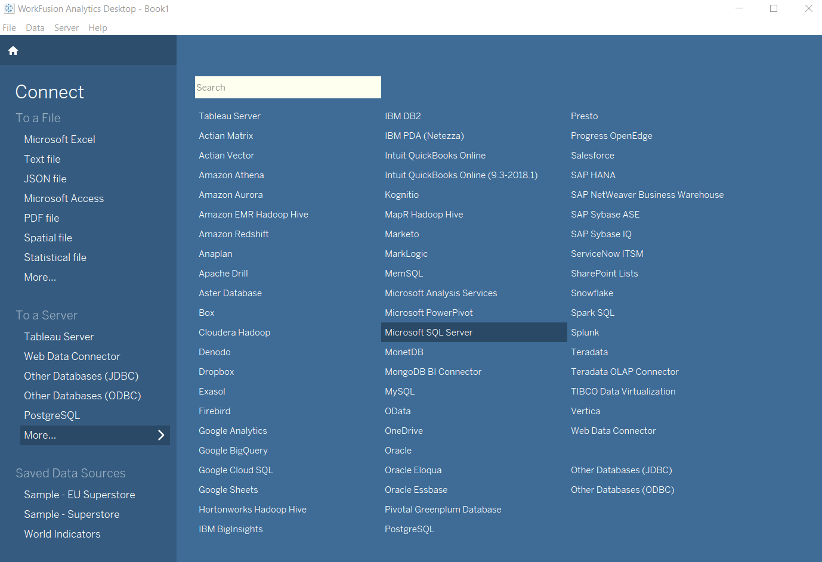Pick the Box connector

(206, 313)
